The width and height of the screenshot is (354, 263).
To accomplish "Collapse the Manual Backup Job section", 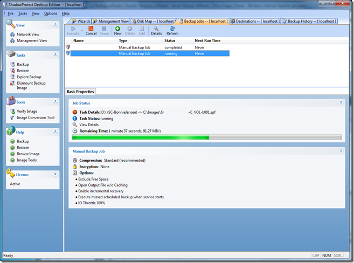I will pos(341,151).
